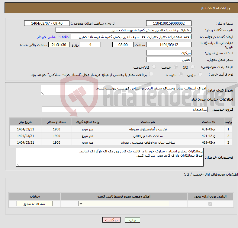238x228 pixels.
Task: Click service code ج-42-421
Action: (209, 136)
